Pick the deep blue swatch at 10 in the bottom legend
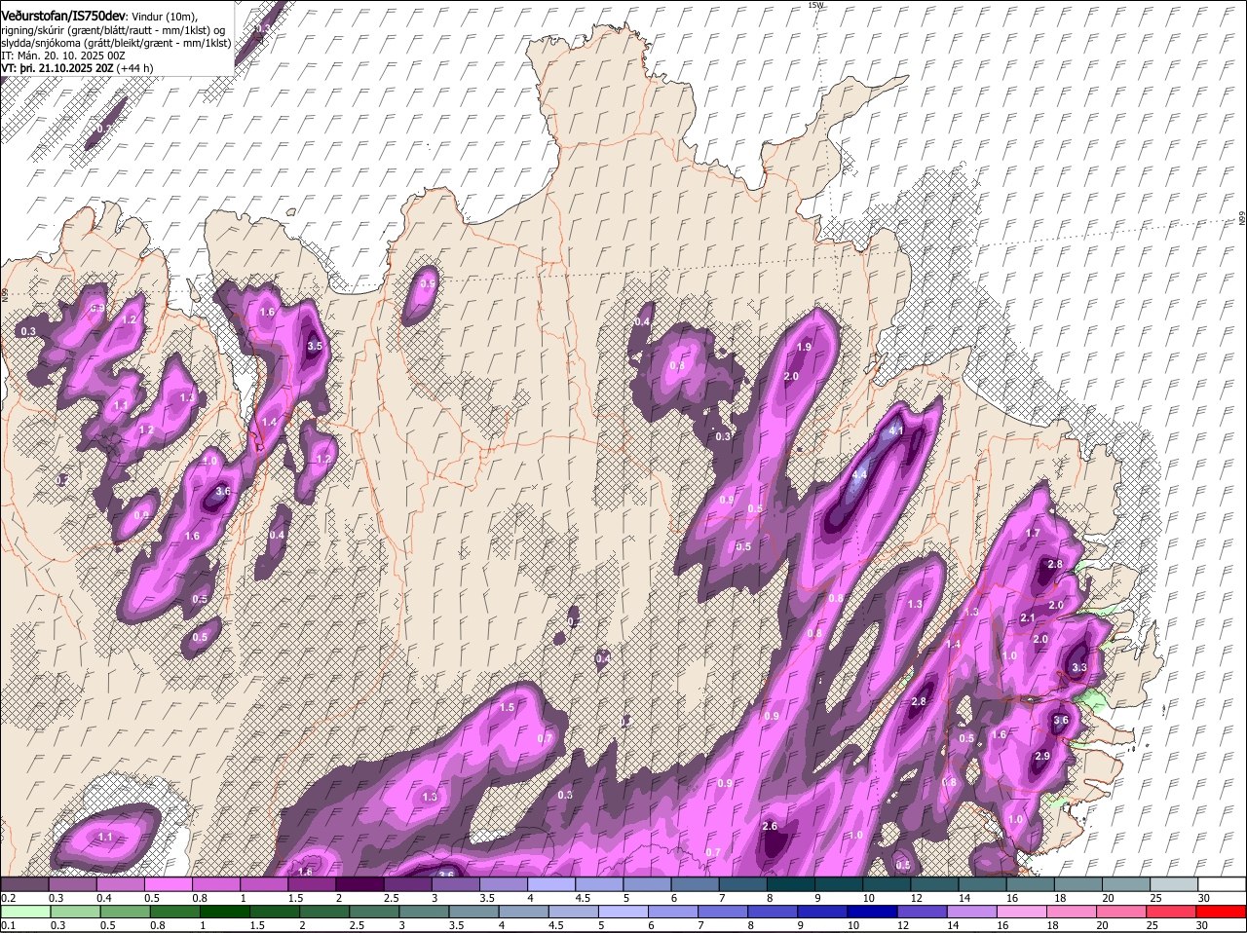Viewport: 1247px width, 933px height. tap(872, 913)
